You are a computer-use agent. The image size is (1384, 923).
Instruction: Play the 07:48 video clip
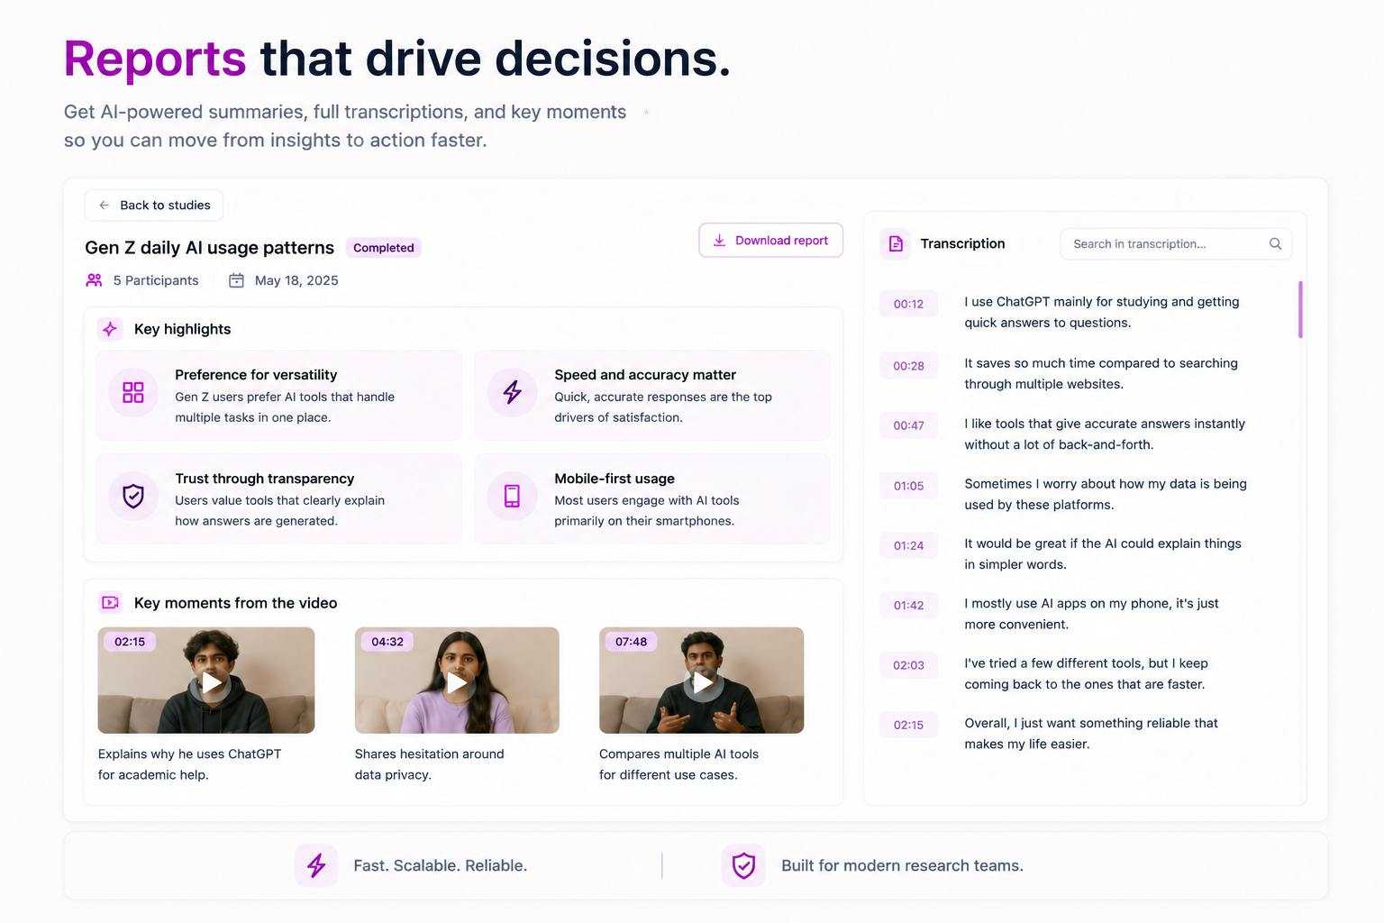point(702,683)
